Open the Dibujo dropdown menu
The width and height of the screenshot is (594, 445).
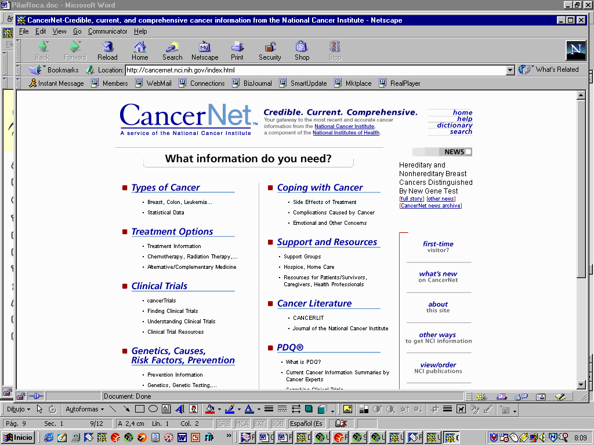tap(19, 409)
